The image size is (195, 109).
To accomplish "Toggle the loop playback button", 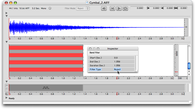I will tap(125, 8).
